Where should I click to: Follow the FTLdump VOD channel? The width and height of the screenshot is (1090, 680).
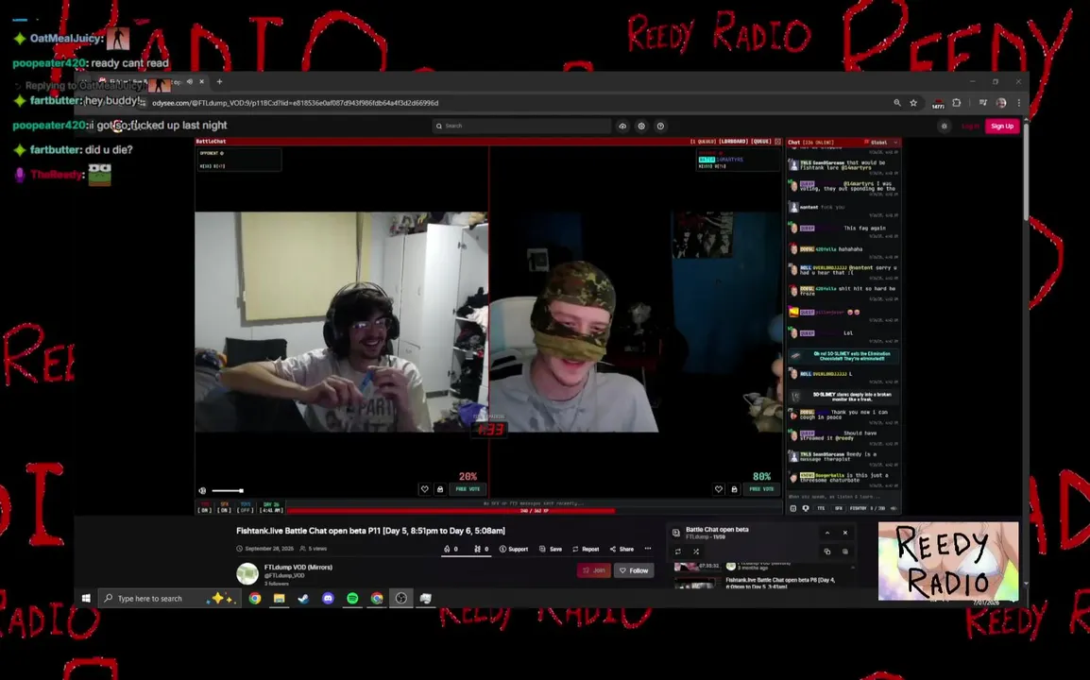[634, 570]
